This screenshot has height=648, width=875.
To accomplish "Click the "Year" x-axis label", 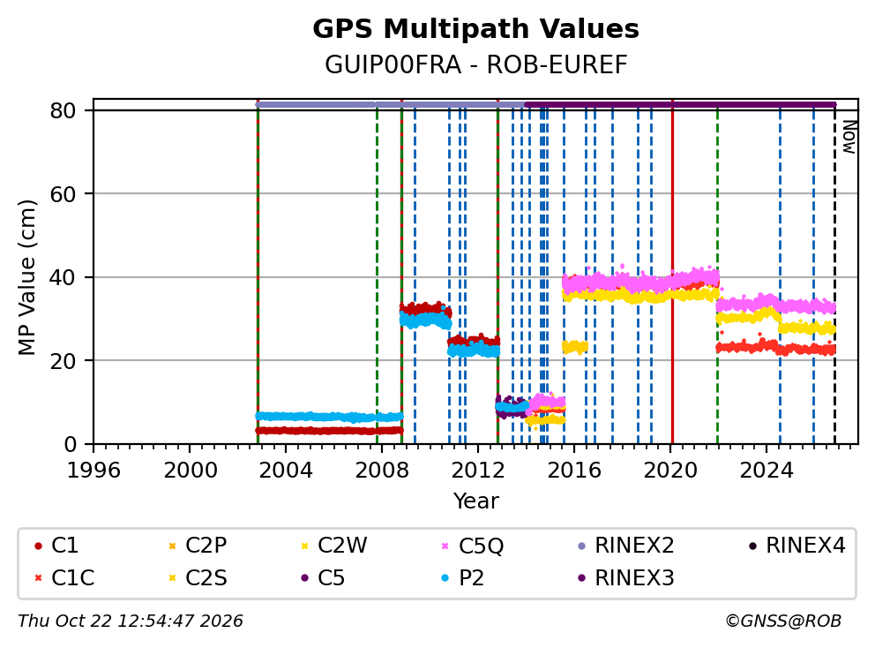I will click(475, 501).
